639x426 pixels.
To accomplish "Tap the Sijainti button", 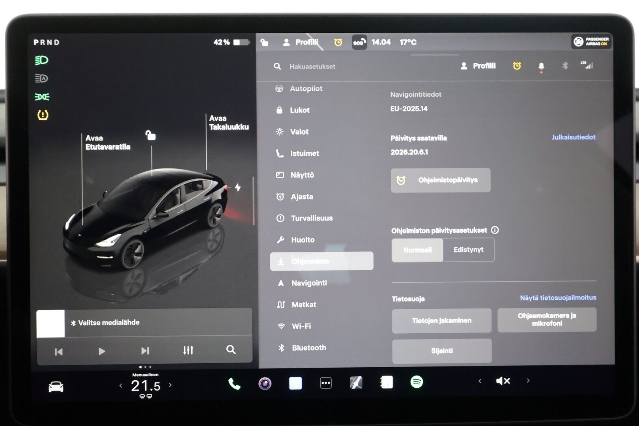I will coord(442,351).
